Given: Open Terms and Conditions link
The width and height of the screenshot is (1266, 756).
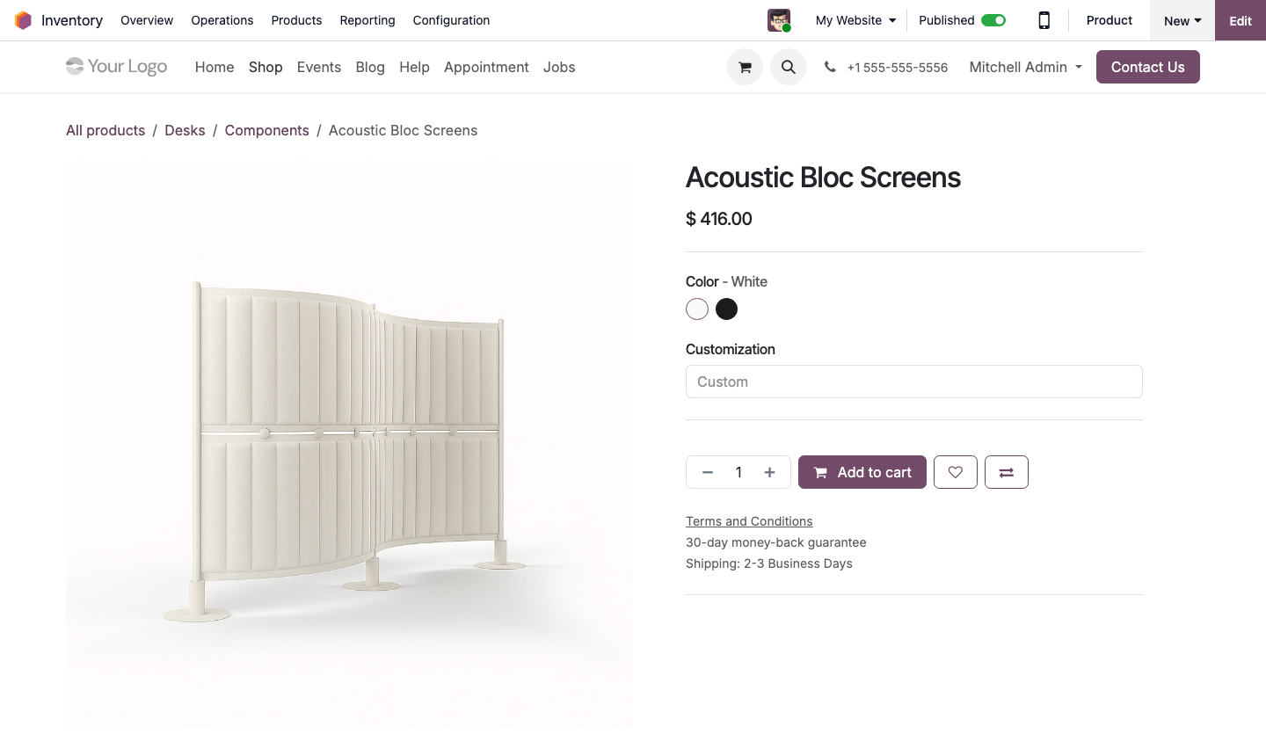Looking at the screenshot, I should click(749, 521).
